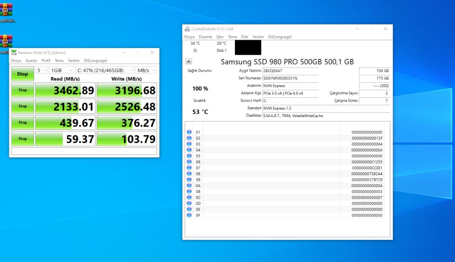The height and width of the screenshot is (262, 455).
Task: Click the CrystalDiskMark app icon in title bar
Action: pyautogui.click(x=14, y=53)
